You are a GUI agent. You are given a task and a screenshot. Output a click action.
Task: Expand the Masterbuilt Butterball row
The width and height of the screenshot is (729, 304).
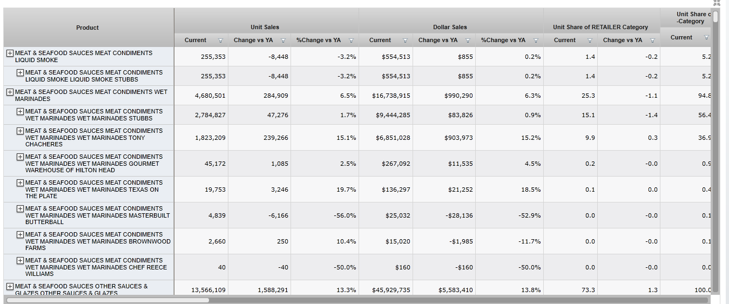(20, 209)
